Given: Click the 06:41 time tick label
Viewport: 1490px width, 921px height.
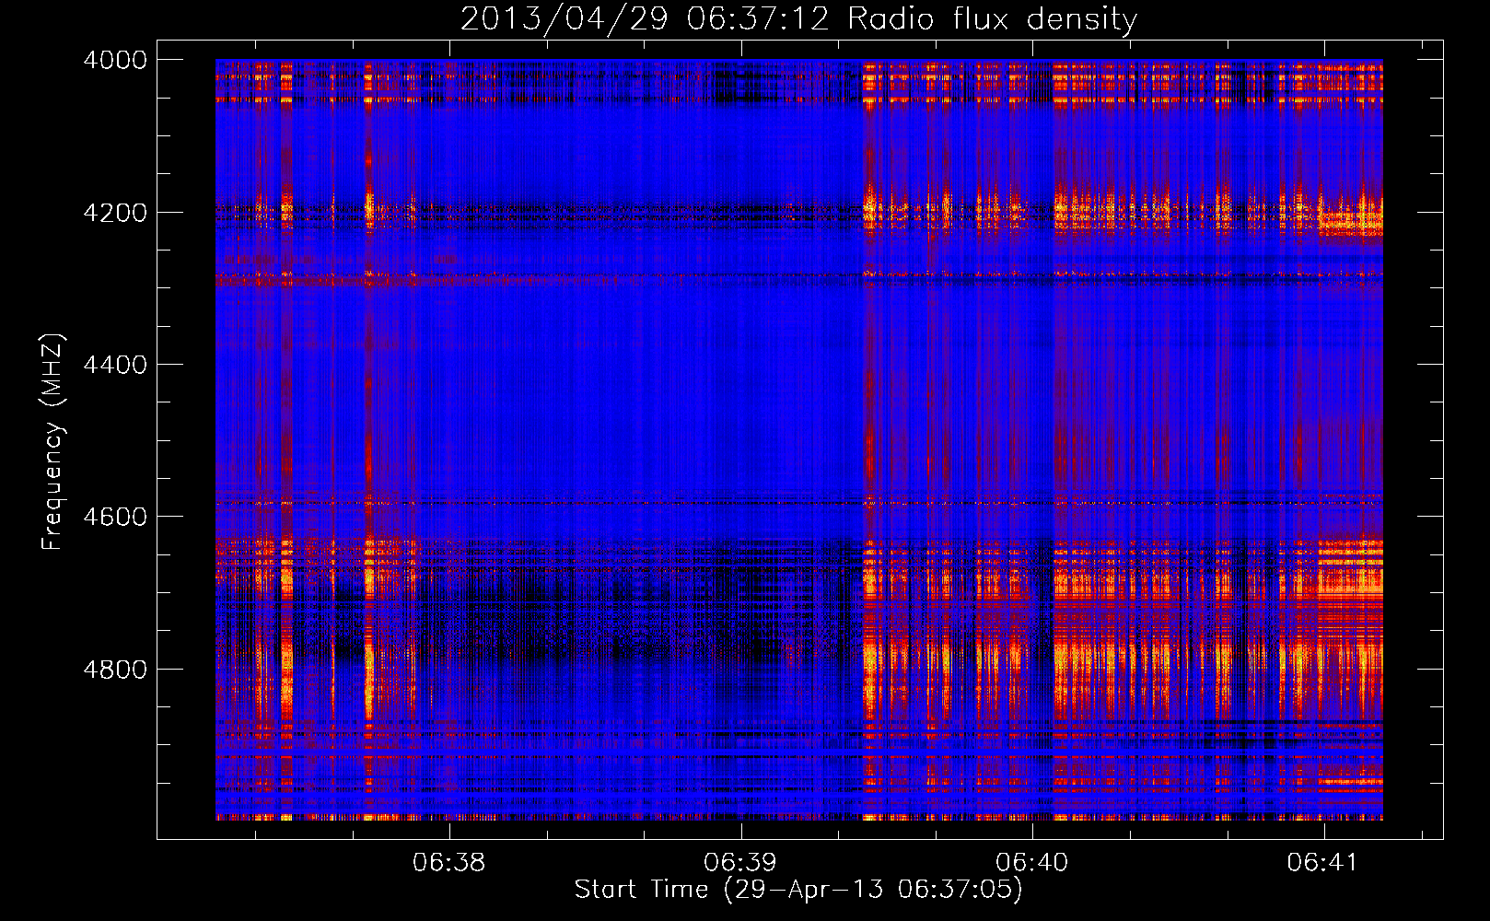Looking at the screenshot, I should [x=1323, y=863].
